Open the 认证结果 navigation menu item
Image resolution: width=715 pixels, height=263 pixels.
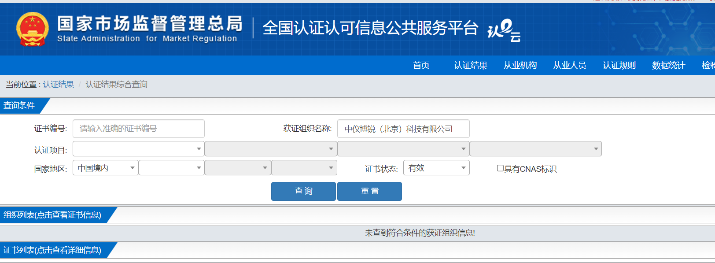click(x=471, y=65)
